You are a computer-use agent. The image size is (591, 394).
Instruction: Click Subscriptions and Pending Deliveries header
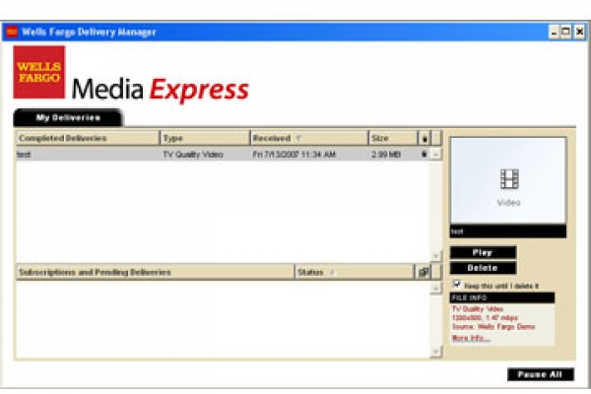tap(155, 272)
